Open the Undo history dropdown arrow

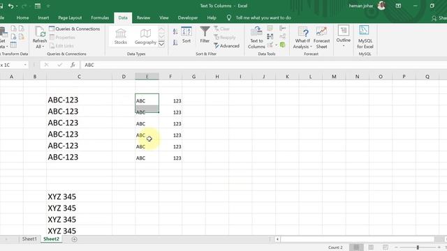coord(17,6)
